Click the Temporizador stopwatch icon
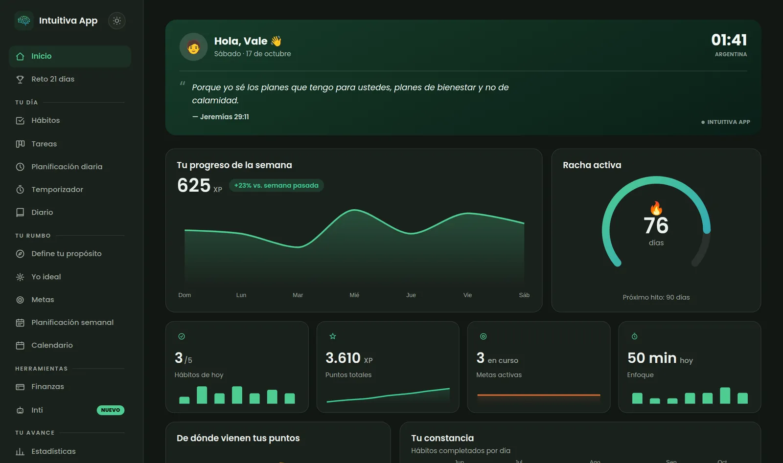 coord(20,190)
